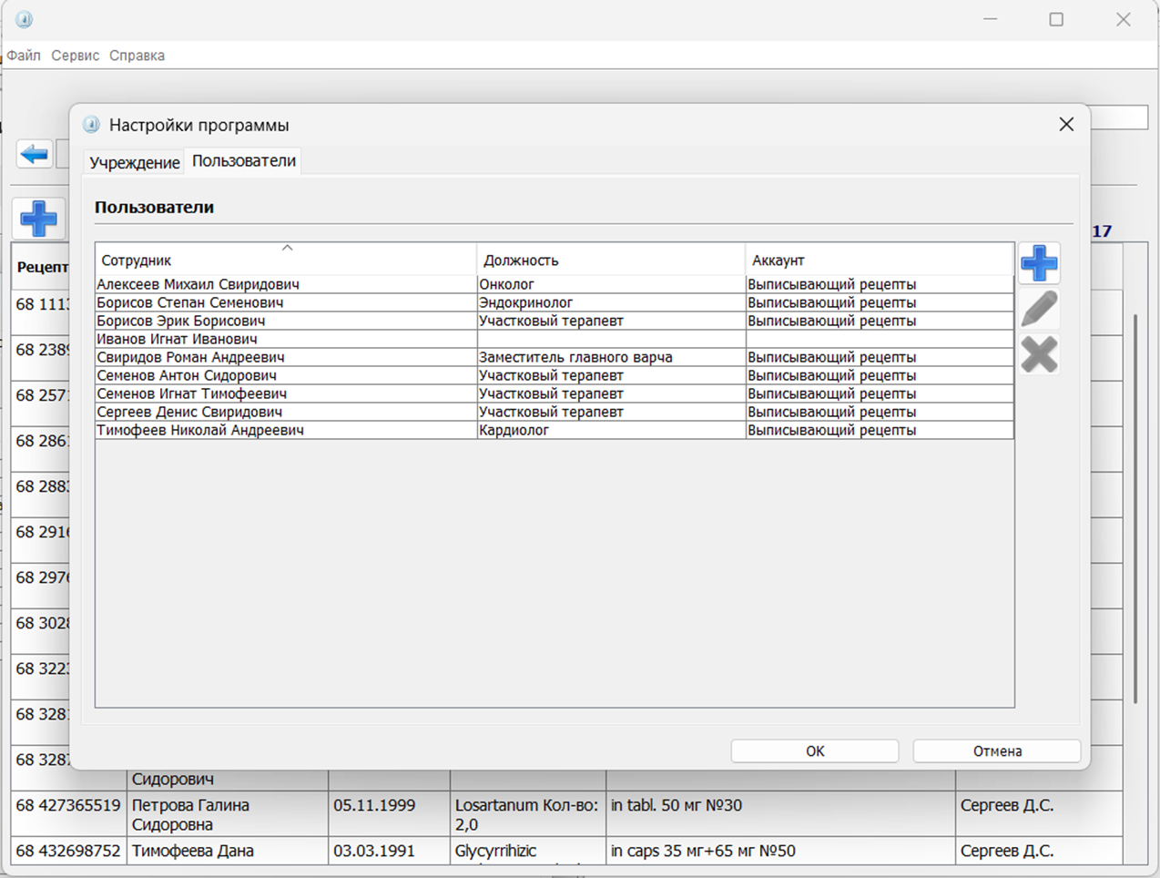The width and height of the screenshot is (1160, 878).
Task: Open the Справка menu
Action: [x=137, y=56]
